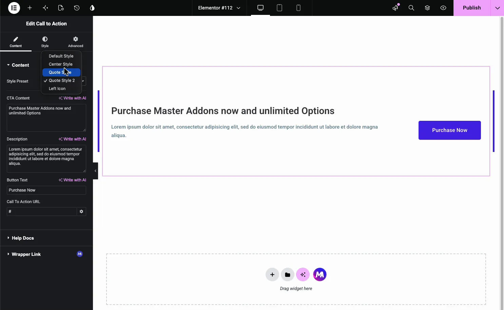Select the Lorem ipsum description text on canvas
Viewport: 504px width, 310px height.
(245, 131)
